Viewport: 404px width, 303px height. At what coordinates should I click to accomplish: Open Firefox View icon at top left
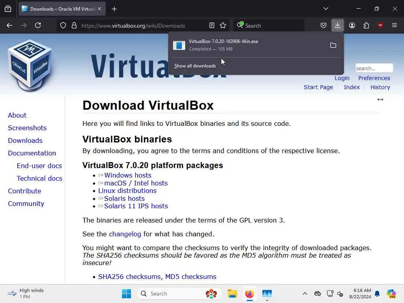coord(8,9)
